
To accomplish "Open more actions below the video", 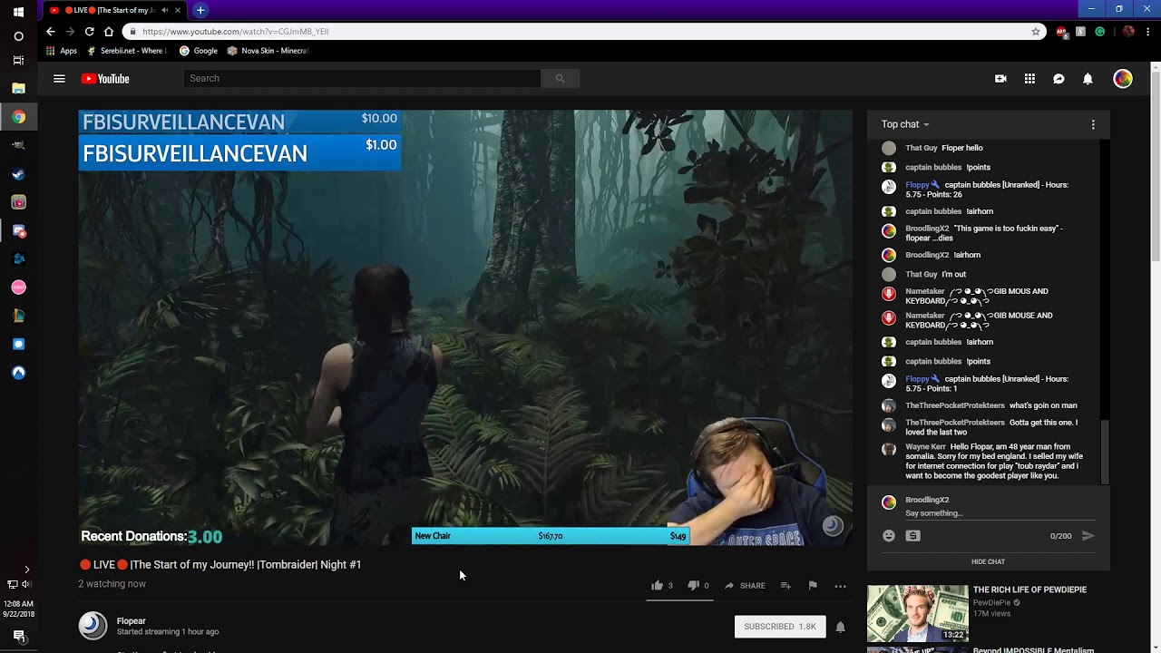I will pos(840,586).
